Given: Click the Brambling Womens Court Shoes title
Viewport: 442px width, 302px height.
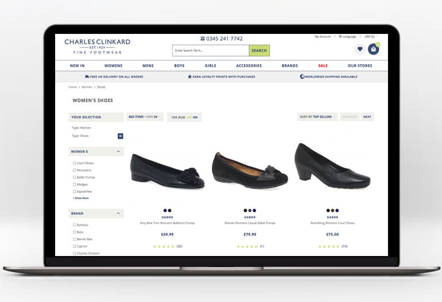Looking at the screenshot, I should pos(332,223).
